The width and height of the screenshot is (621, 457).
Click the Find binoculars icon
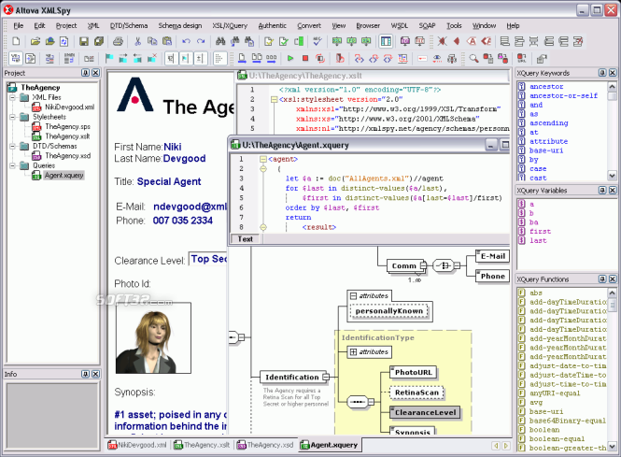(x=220, y=41)
